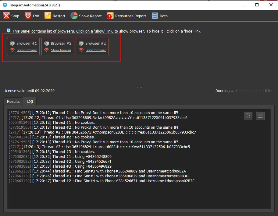
Task: Click the Chrome icon for Browser #1
Action: (12, 43)
